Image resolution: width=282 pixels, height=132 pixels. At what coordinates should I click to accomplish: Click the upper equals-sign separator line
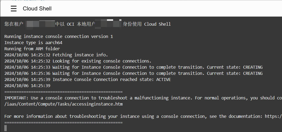coord(64,92)
